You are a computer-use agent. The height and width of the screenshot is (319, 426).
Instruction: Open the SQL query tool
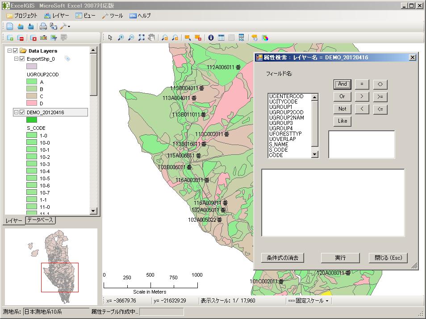(x=241, y=38)
